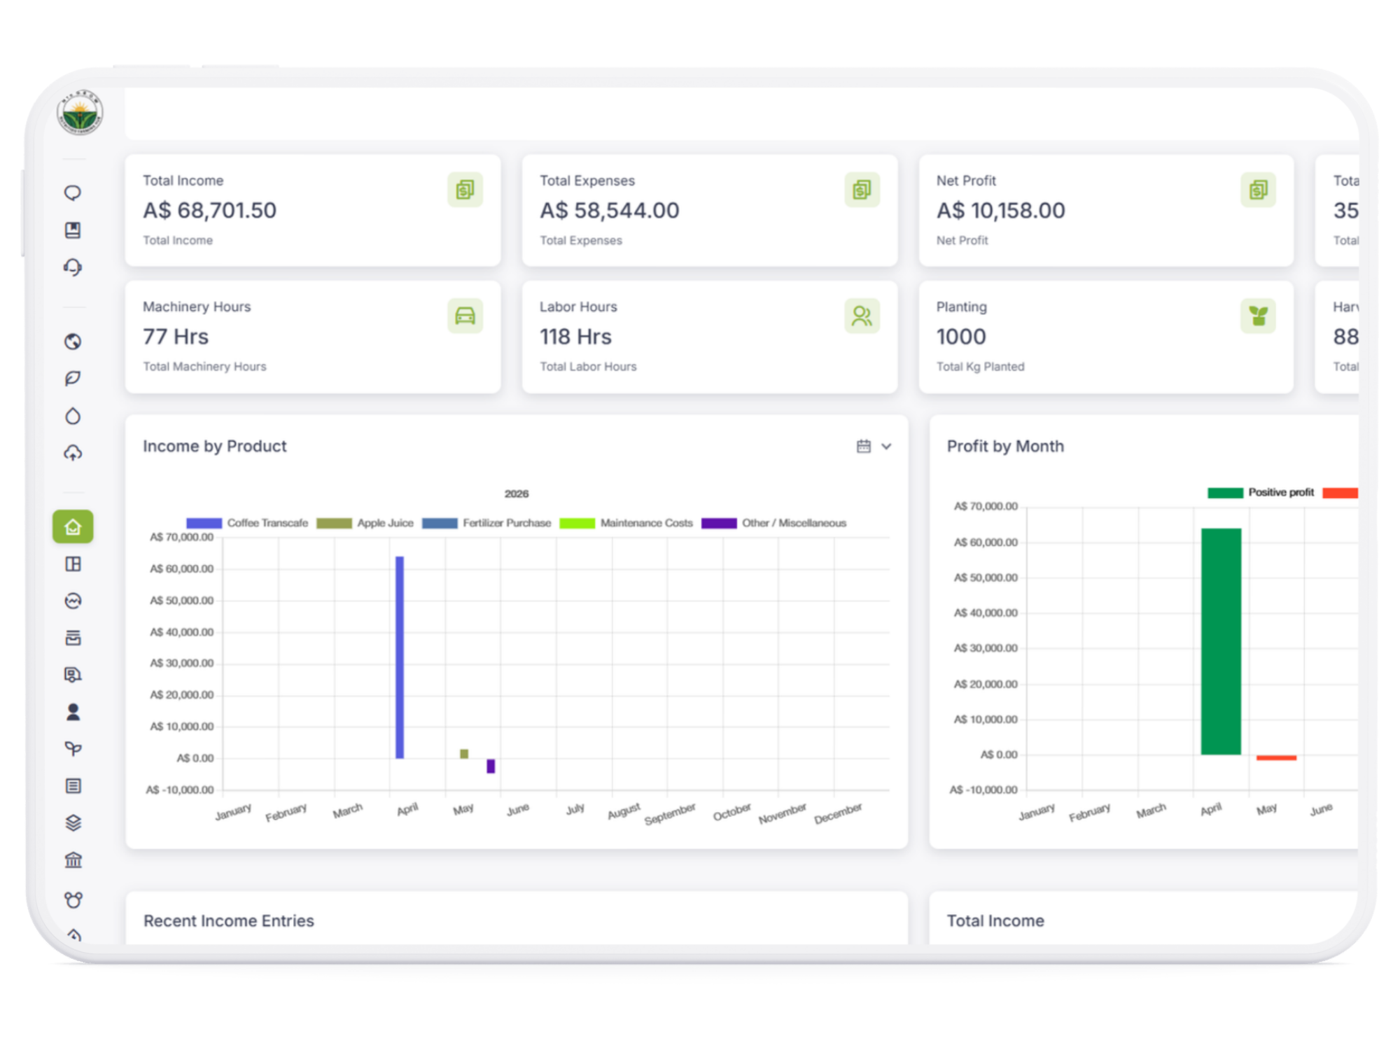
Task: Open the cloud upload sidebar icon
Action: coord(73,454)
